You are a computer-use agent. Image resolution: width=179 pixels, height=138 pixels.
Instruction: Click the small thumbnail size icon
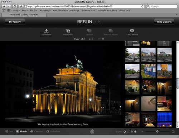142,132
